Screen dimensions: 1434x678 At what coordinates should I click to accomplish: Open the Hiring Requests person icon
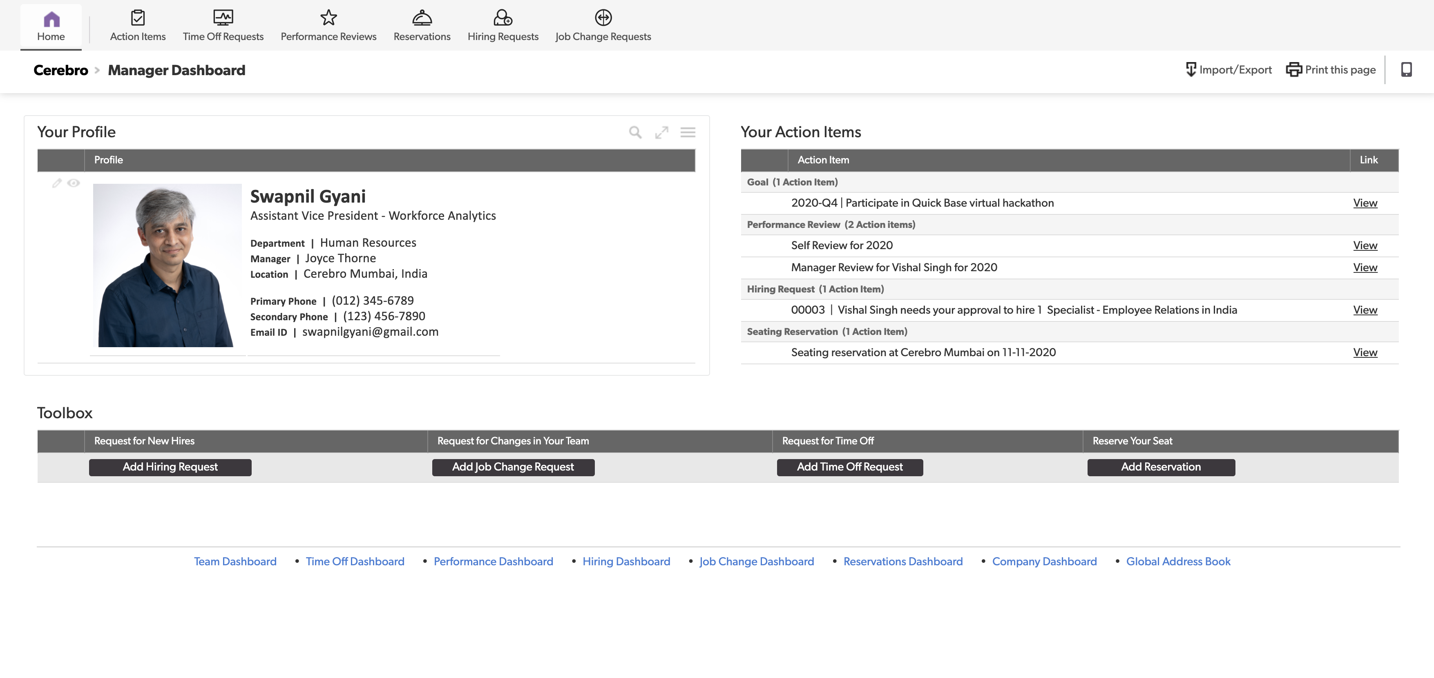tap(503, 18)
